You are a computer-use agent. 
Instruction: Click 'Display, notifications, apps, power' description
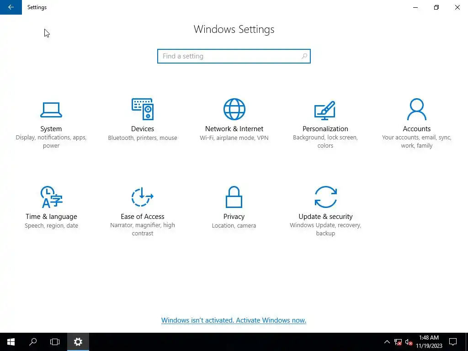pyautogui.click(x=51, y=142)
